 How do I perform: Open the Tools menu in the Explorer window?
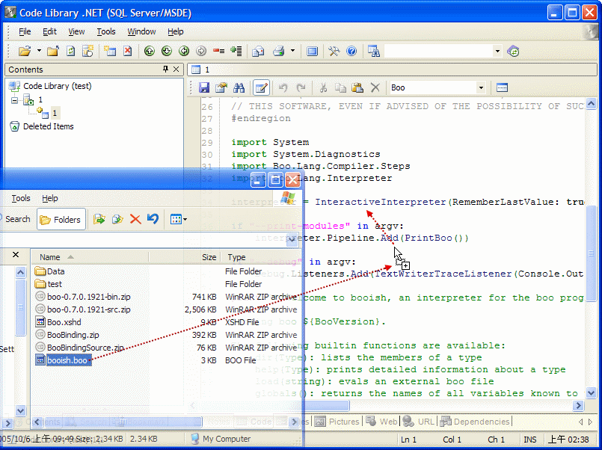coord(21,198)
